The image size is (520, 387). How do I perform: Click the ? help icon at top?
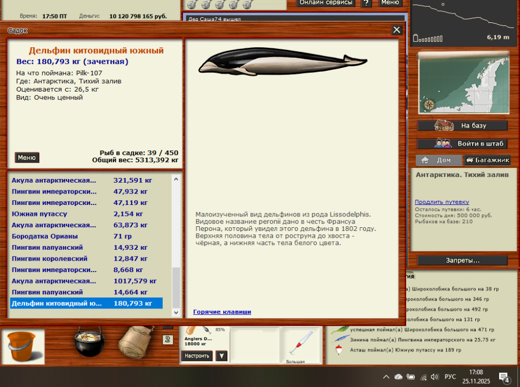click(x=367, y=3)
